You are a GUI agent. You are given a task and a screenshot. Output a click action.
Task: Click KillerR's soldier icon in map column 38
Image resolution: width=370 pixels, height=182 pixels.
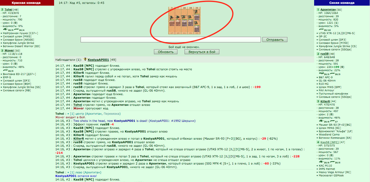(190, 17)
